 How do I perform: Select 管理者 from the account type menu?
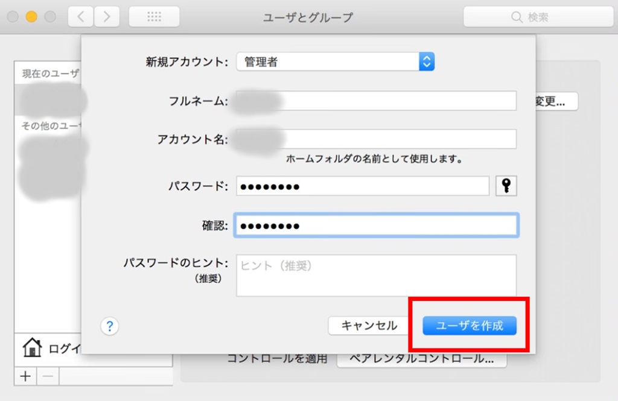[x=260, y=61]
